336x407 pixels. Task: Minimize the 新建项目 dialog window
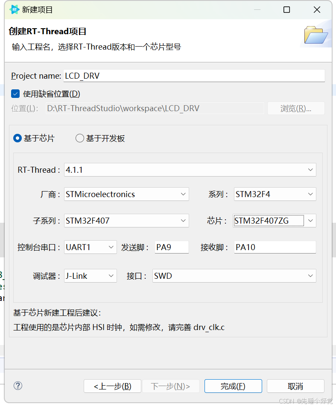[x=257, y=10]
